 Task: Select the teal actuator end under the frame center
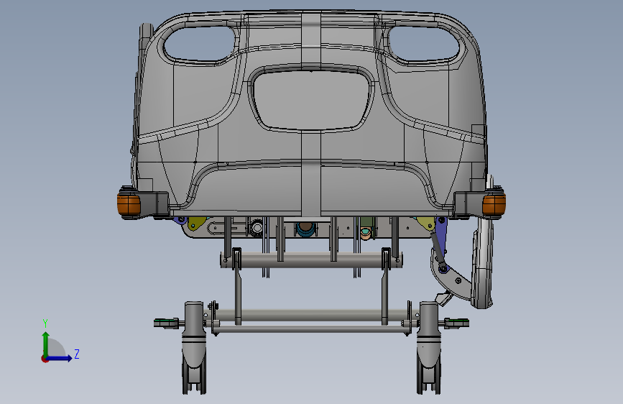point(305,229)
